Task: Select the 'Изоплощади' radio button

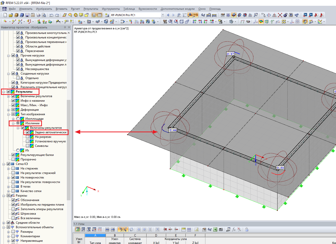Action: coord(18,119)
